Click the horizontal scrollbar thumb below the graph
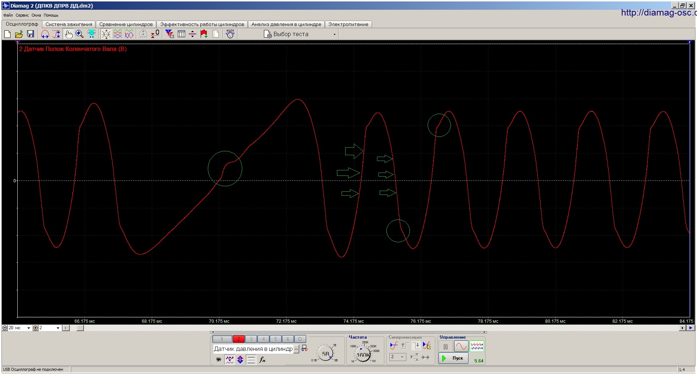 click(x=80, y=328)
